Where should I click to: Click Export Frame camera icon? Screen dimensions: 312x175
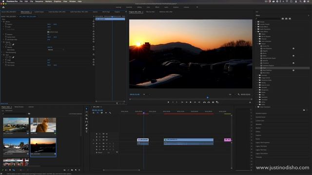213,102
